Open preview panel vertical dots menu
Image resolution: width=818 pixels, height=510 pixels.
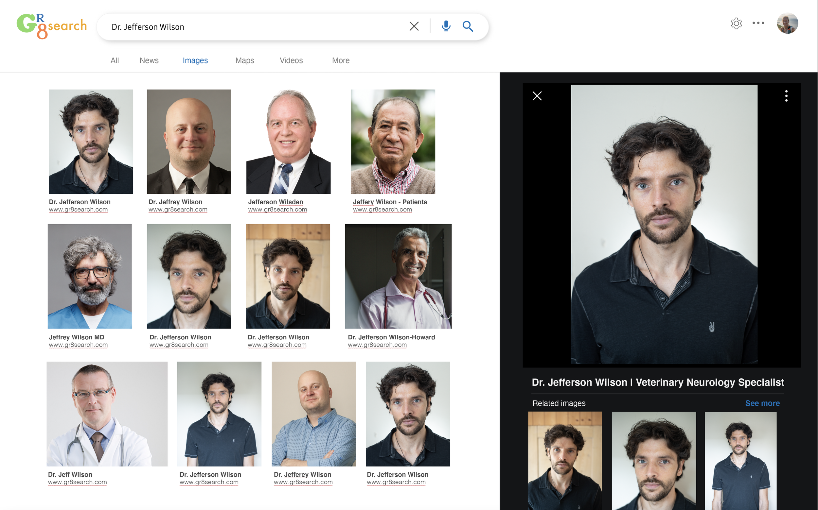click(786, 96)
